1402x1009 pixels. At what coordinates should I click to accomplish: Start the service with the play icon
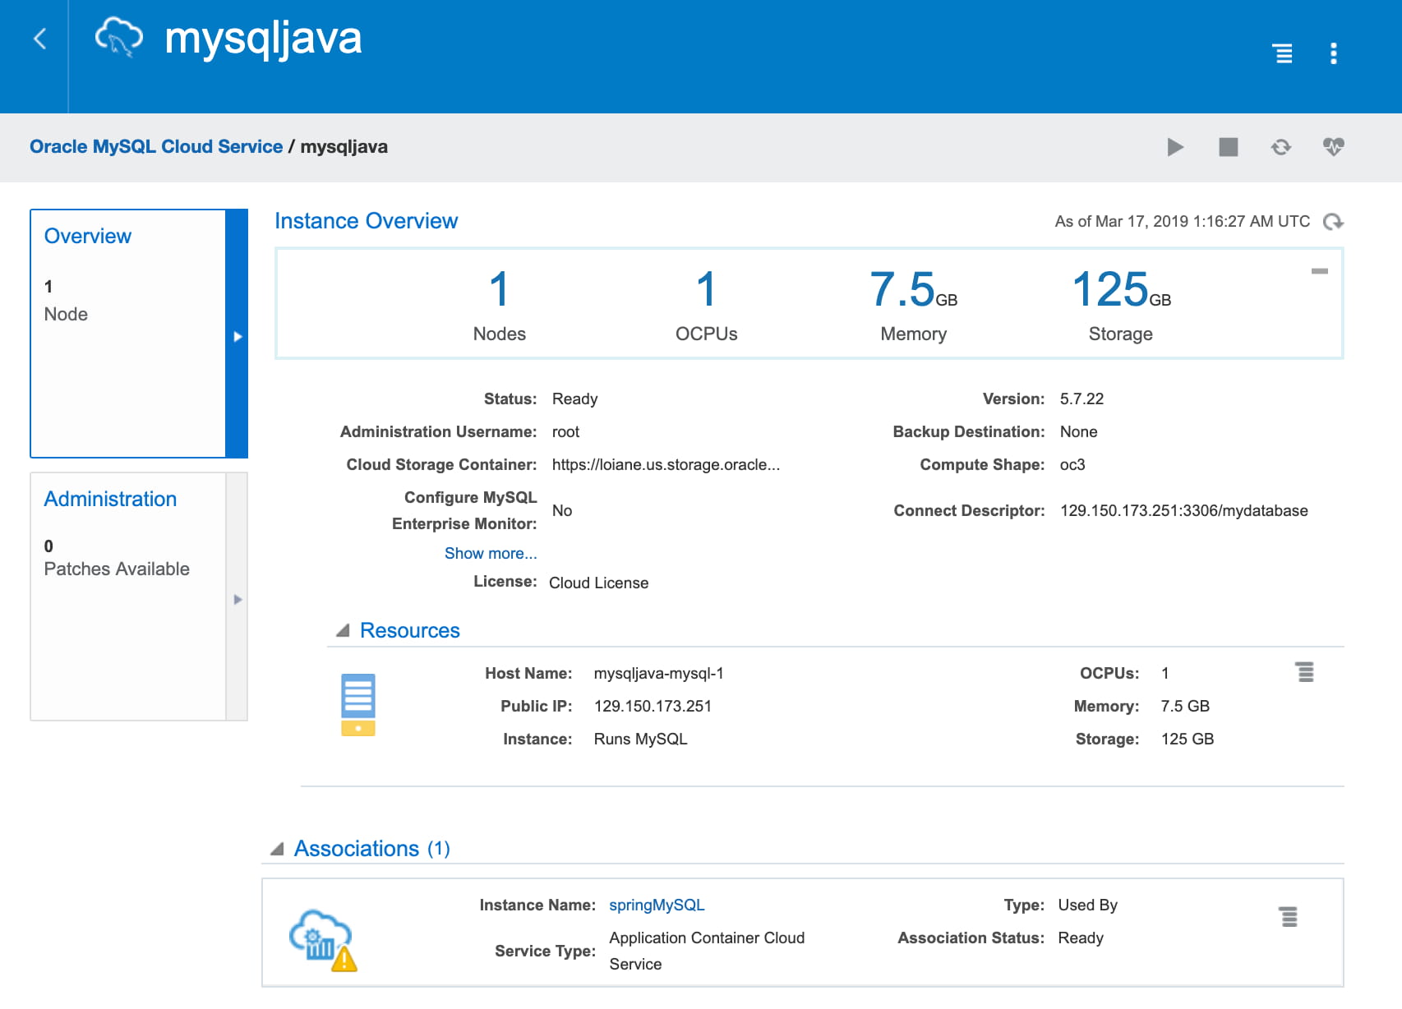pos(1175,147)
